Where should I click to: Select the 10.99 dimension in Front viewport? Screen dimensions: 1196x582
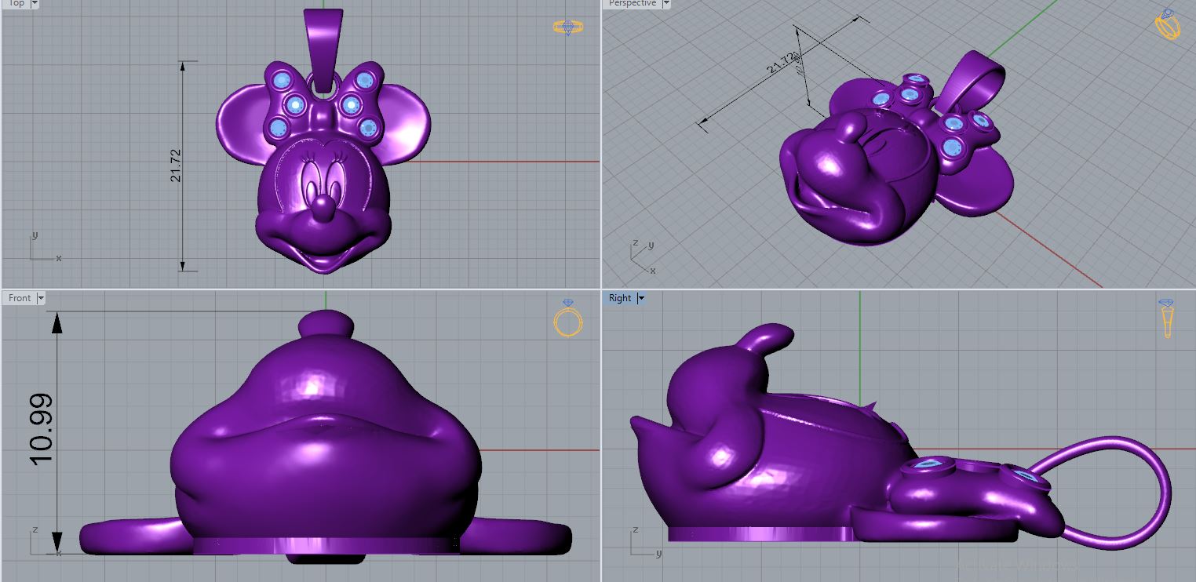pos(39,429)
